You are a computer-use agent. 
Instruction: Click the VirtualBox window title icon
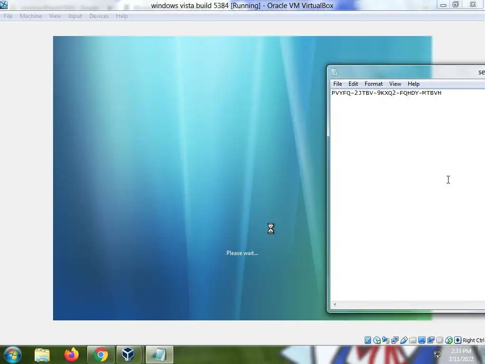tap(4, 4)
